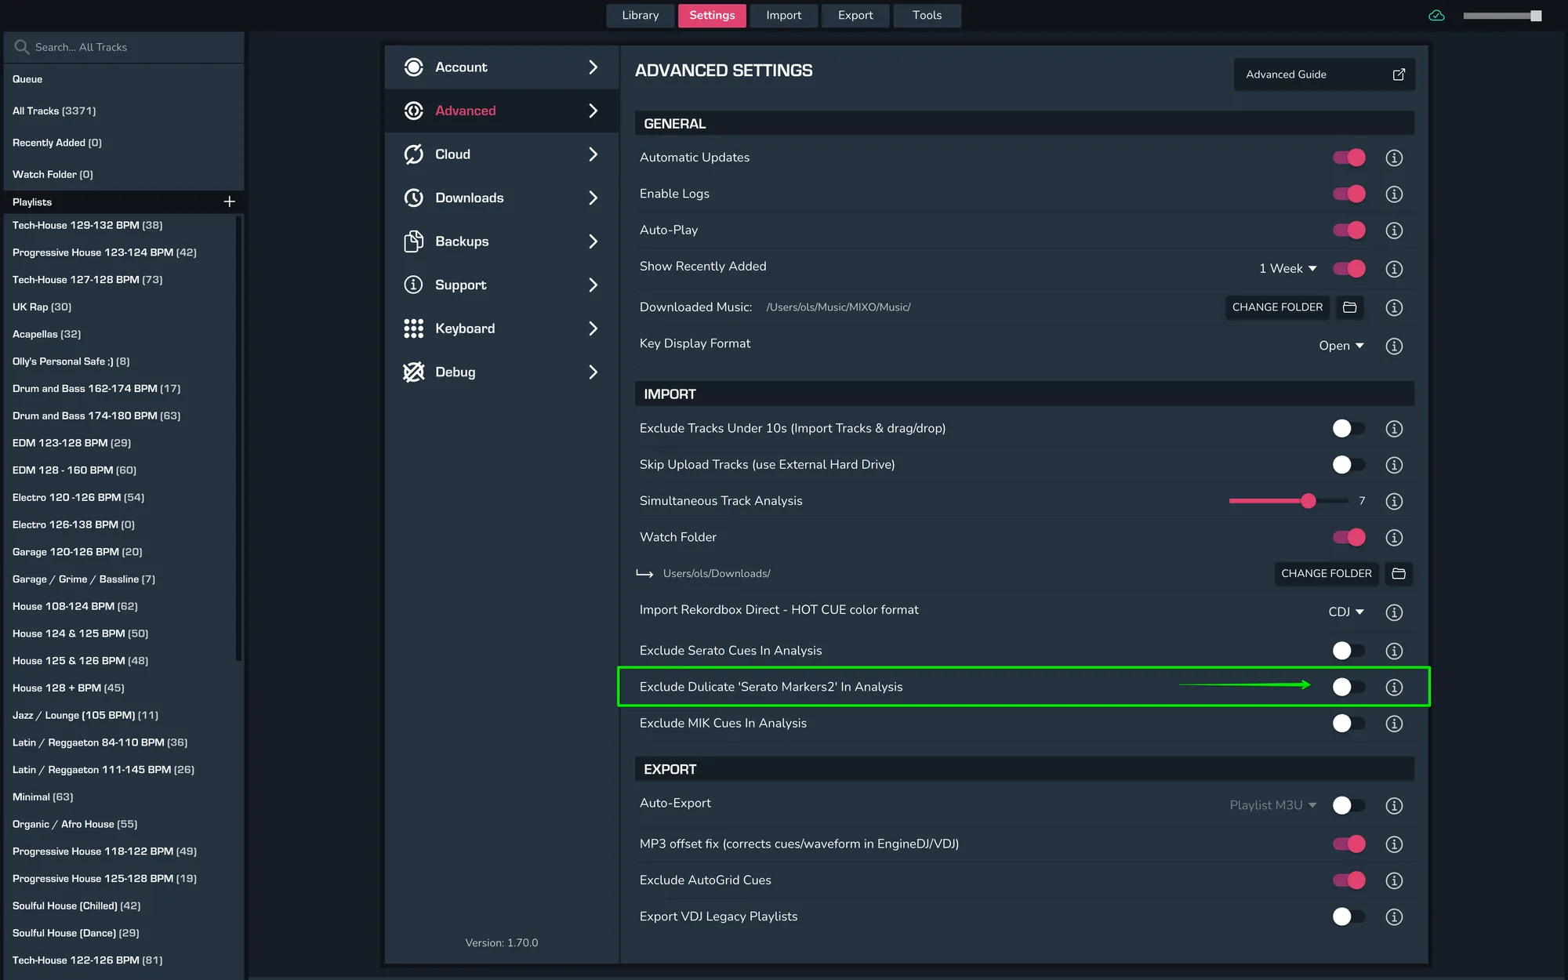The image size is (1568, 980).
Task: Click the cloud sync status icon
Action: 1436,16
